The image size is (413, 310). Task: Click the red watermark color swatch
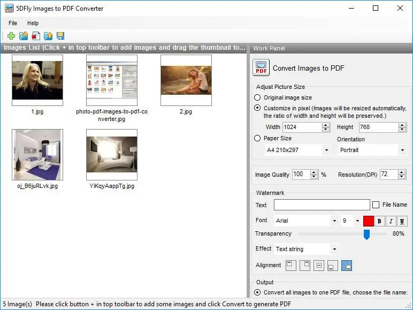click(368, 221)
